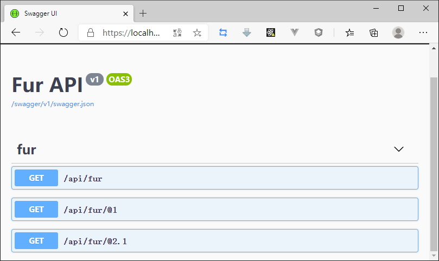Add page to favorites with star icon
Image resolution: width=439 pixels, height=261 pixels.
point(197,32)
